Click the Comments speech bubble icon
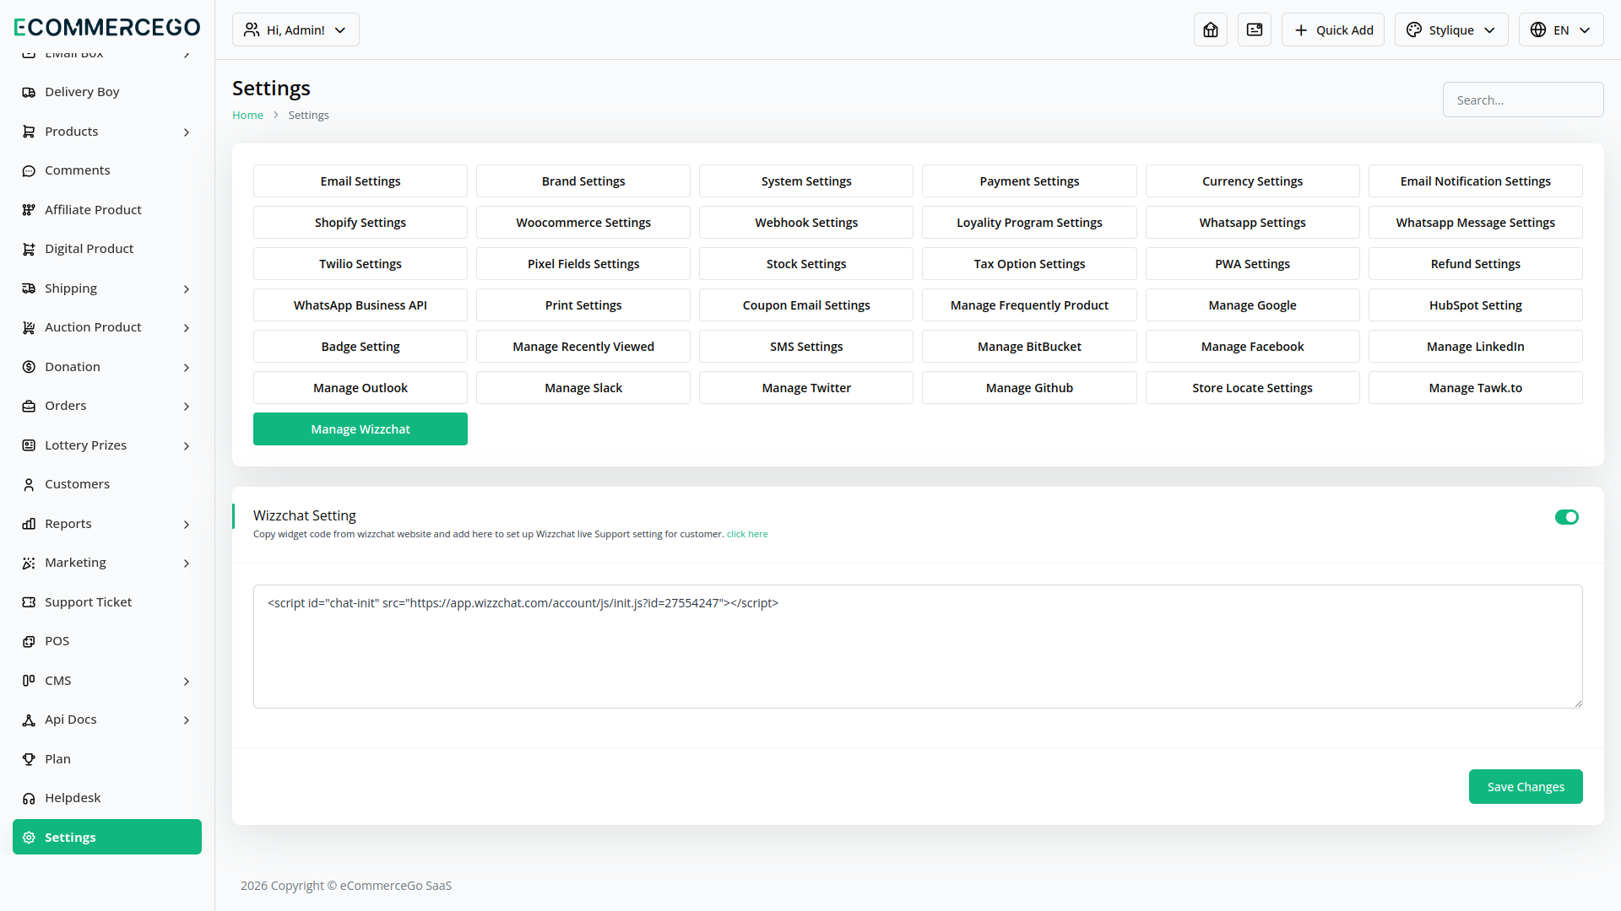 pos(29,170)
